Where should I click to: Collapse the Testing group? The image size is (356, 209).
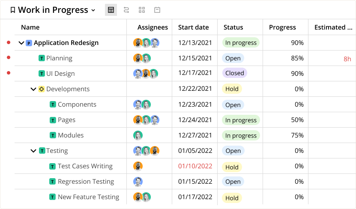click(x=33, y=151)
